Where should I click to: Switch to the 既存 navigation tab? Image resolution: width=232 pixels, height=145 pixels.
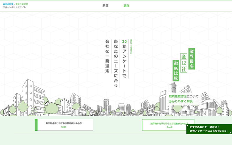pyautogui.click(x=126, y=6)
